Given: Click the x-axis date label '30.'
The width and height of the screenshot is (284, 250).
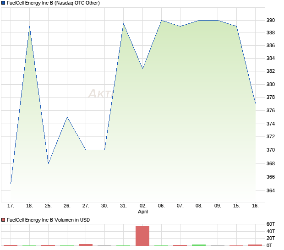Looking at the screenshot, I should tap(105, 206).
